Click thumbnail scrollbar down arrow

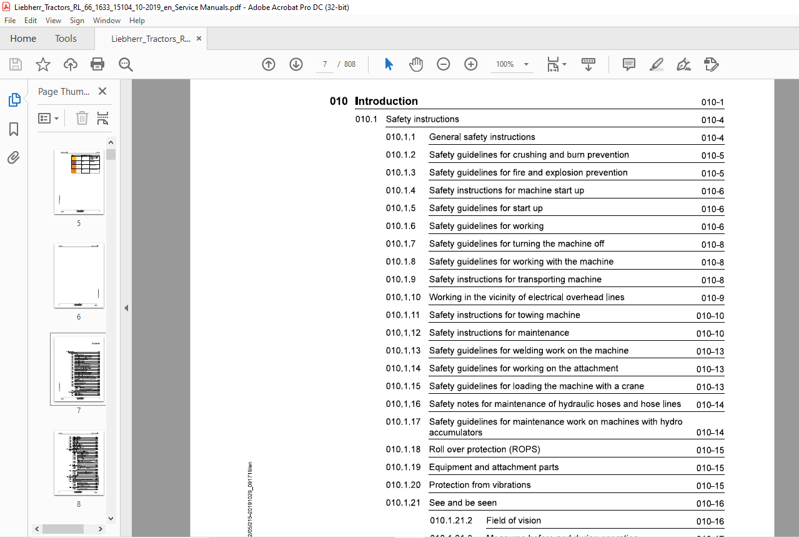coord(111,519)
